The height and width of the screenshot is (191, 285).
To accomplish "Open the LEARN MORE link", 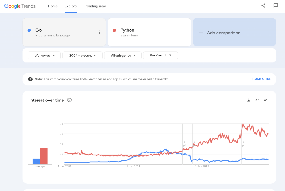I will [x=261, y=79].
